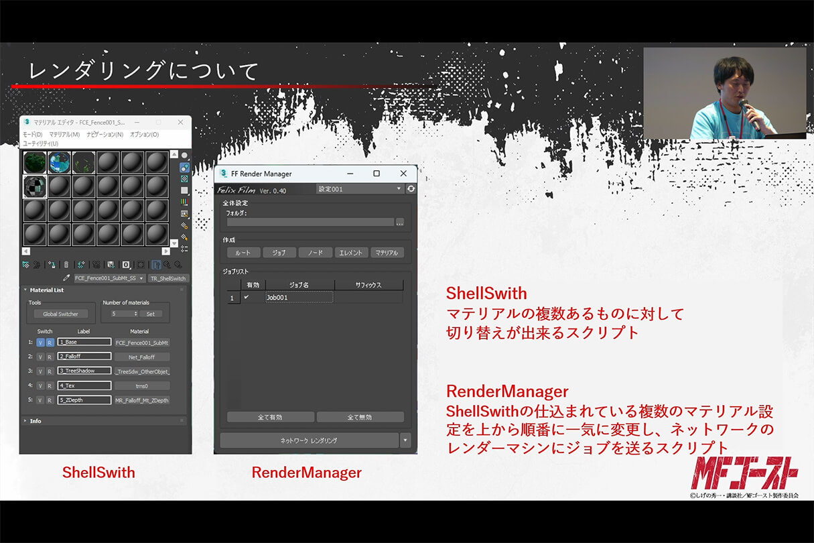Viewport: 814px width, 543px height.
Task: Click the refresh icon in FF Render Manager
Action: (411, 188)
